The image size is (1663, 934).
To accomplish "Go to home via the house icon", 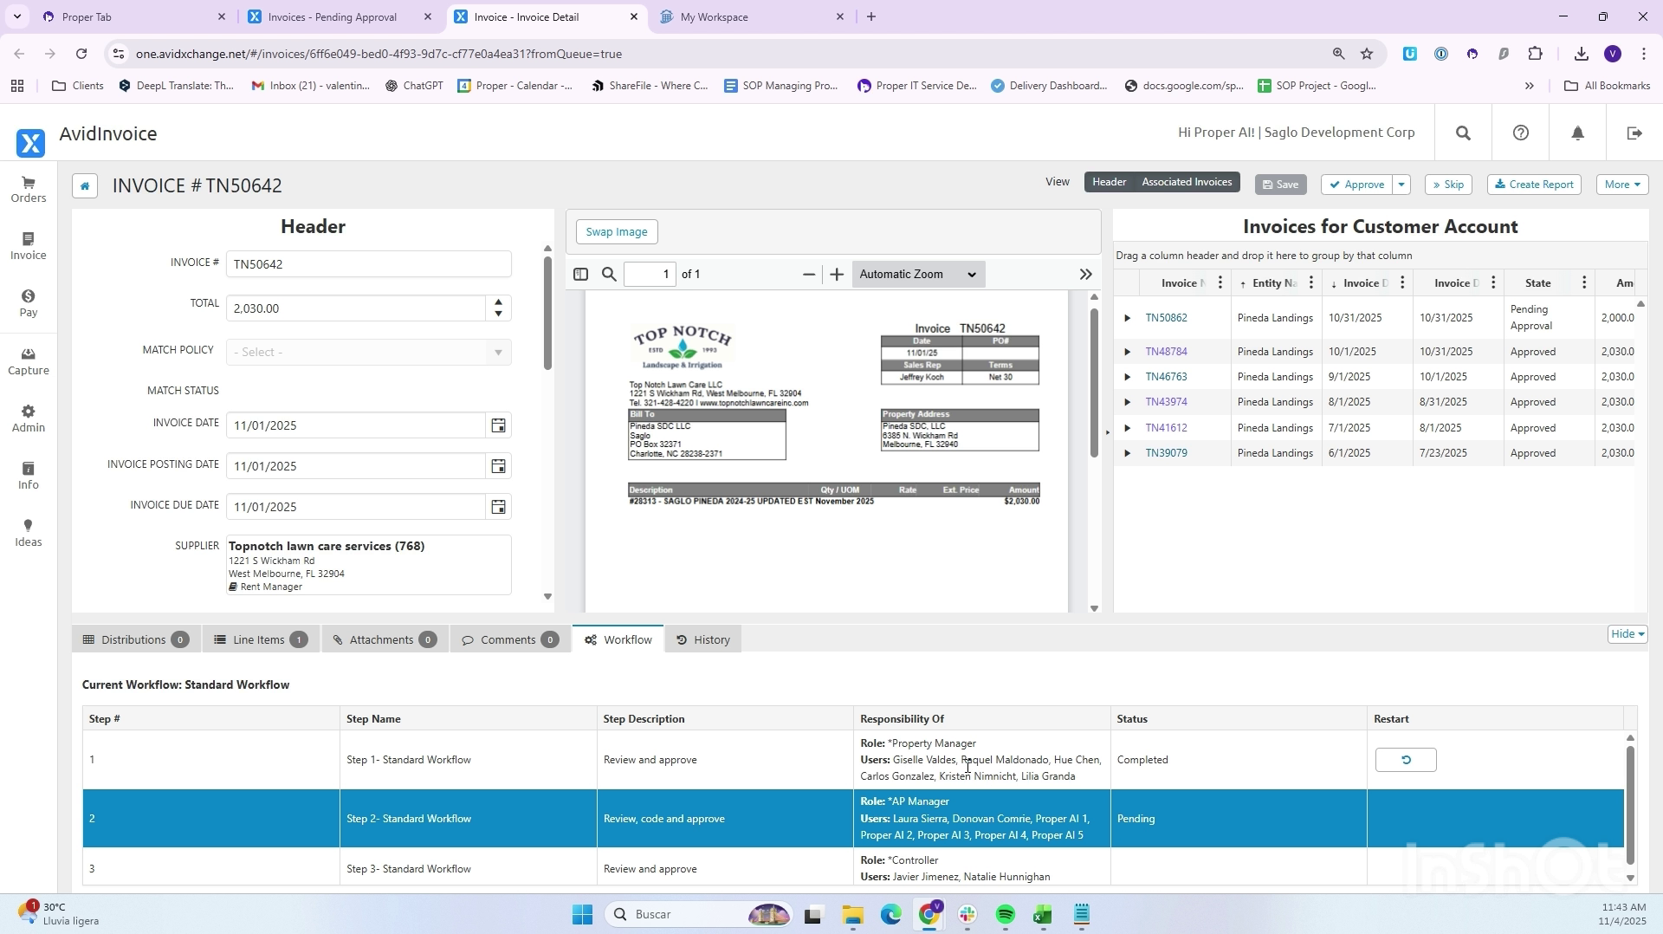I will [85, 186].
